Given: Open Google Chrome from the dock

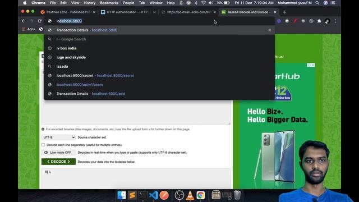Looking at the screenshot, I should 201,195.
